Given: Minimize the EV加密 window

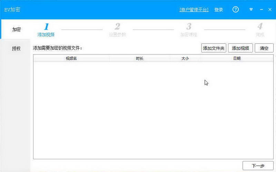Looking at the screenshot, I should (x=262, y=10).
